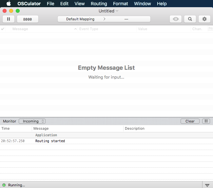Expand the Untitled title dropdown arrow
The width and height of the screenshot is (213, 188).
[x=117, y=11]
